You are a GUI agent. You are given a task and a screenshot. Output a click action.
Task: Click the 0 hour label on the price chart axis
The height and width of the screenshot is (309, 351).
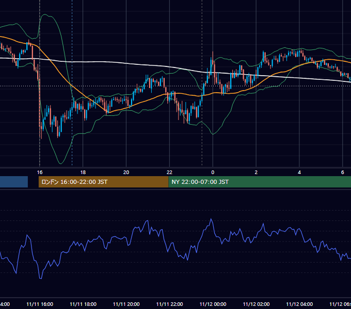pyautogui.click(x=213, y=173)
